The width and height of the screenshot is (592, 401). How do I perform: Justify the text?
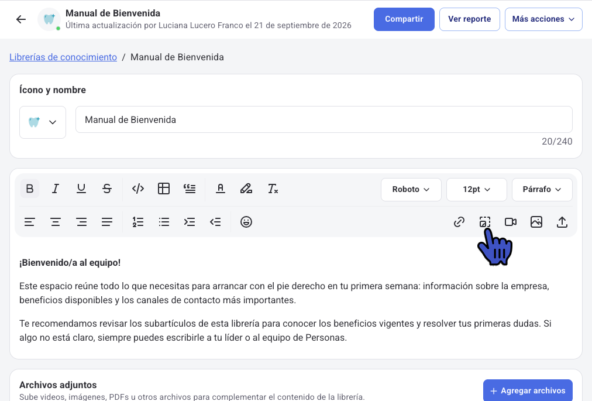(107, 222)
